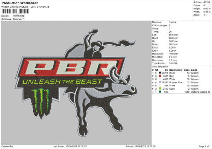Screen dimensions: 212x149
Task: Click the Down label
Action: (x=155, y=44)
